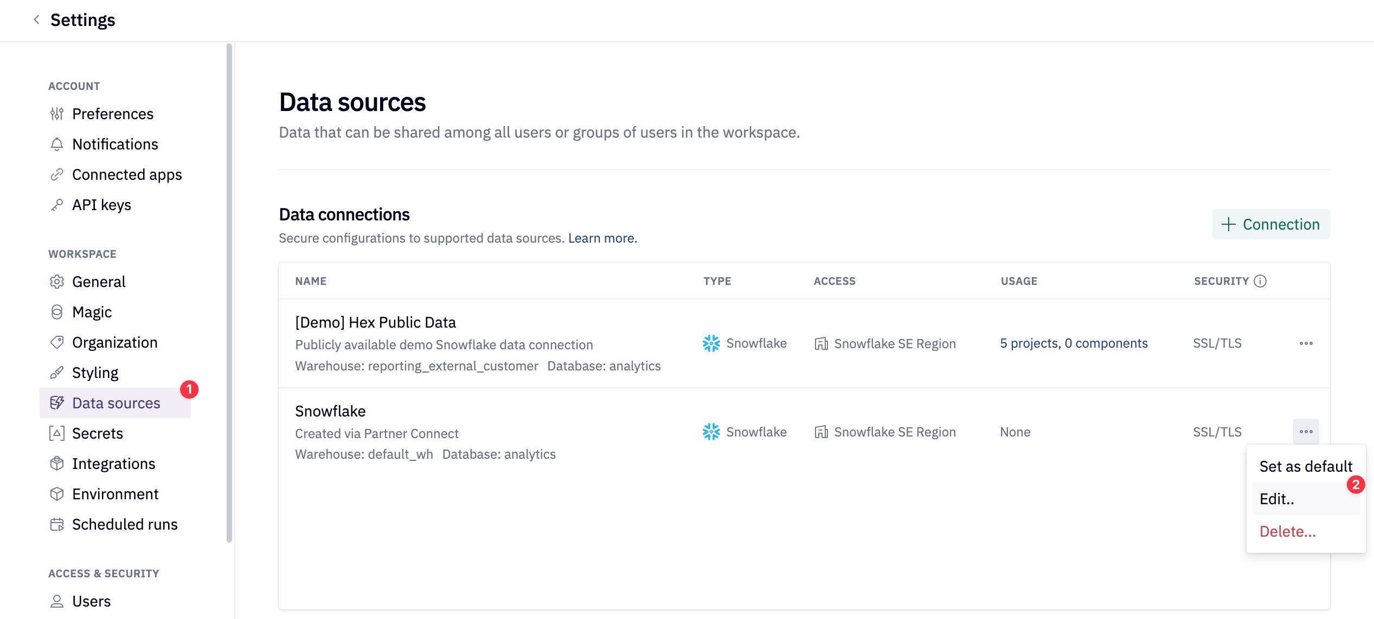Image resolution: width=1374 pixels, height=619 pixels.
Task: Select the "Edit.." menu option
Action: [1277, 499]
